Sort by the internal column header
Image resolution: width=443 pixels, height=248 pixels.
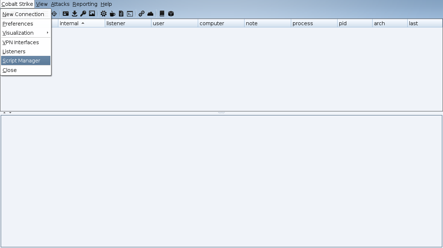click(81, 23)
